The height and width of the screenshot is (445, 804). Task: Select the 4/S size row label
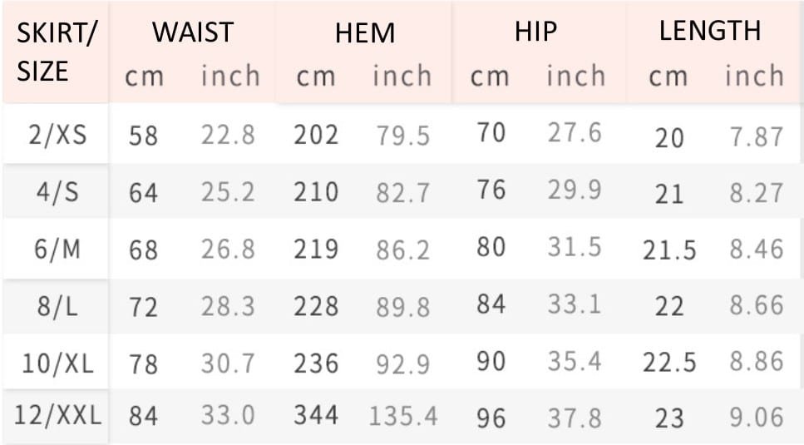57,192
